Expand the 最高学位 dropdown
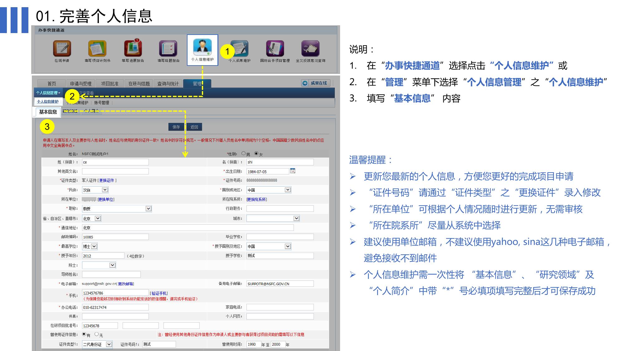This screenshot has width=624, height=351. 94,246
